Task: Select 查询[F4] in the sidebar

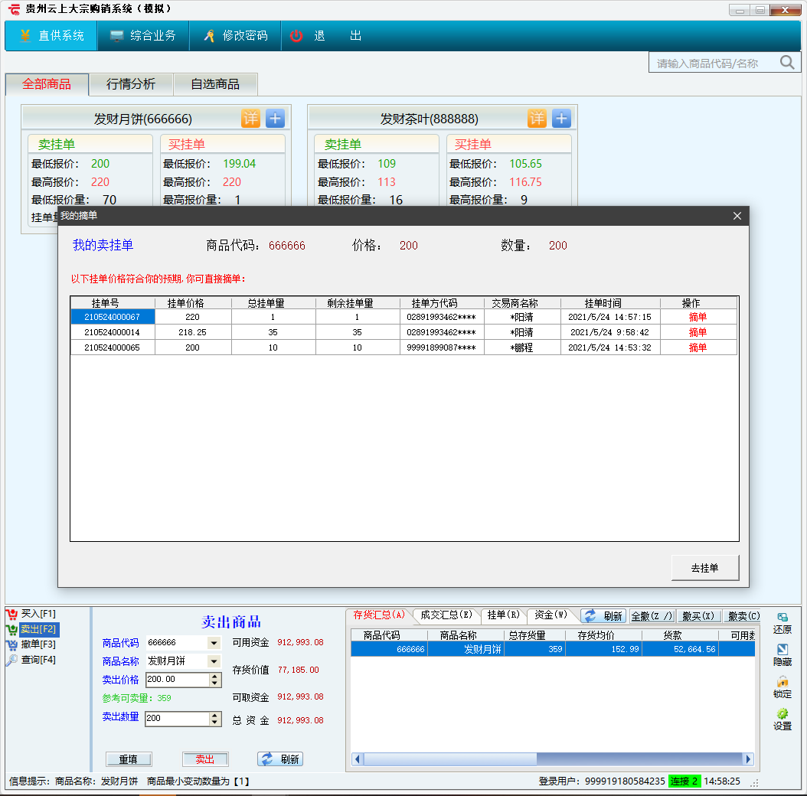Action: [x=38, y=660]
